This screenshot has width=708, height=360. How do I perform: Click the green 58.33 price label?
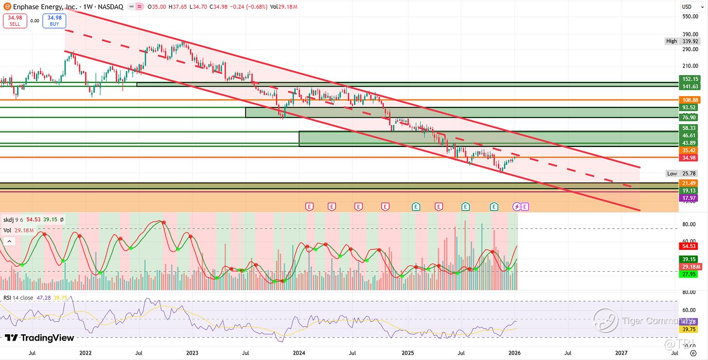coord(688,128)
